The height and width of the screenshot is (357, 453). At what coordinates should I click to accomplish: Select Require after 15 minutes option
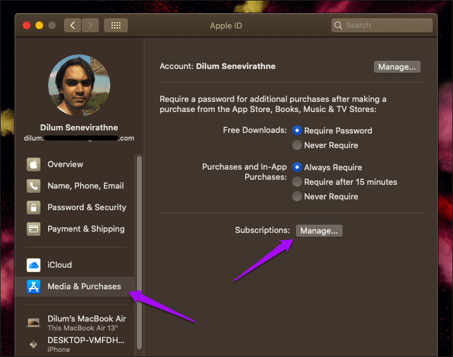[297, 182]
